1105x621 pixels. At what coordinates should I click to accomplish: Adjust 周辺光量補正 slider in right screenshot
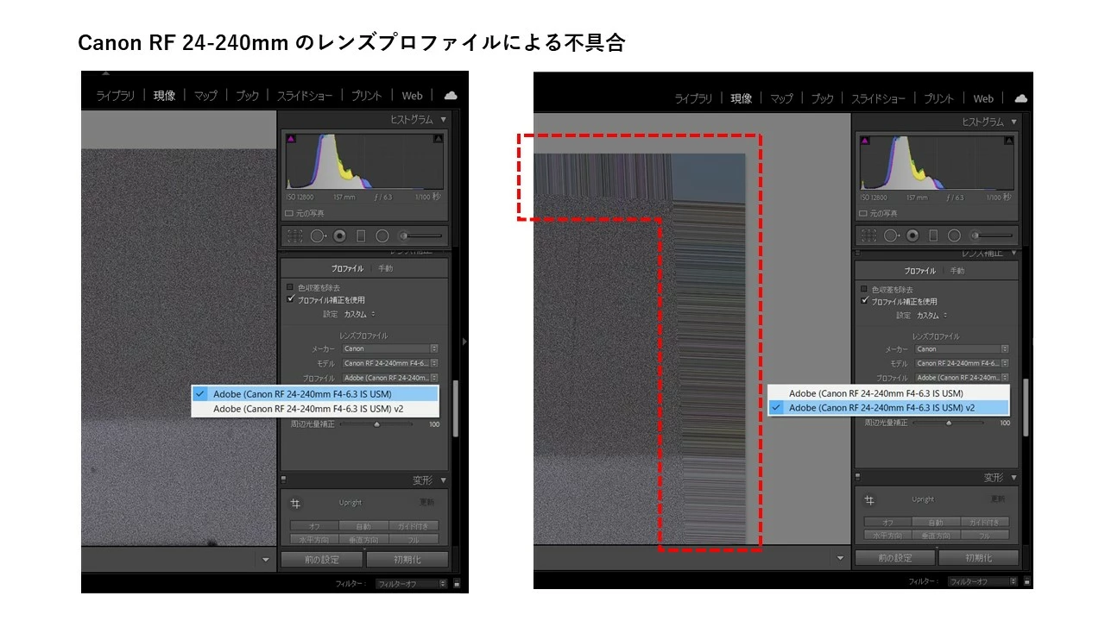tap(949, 423)
